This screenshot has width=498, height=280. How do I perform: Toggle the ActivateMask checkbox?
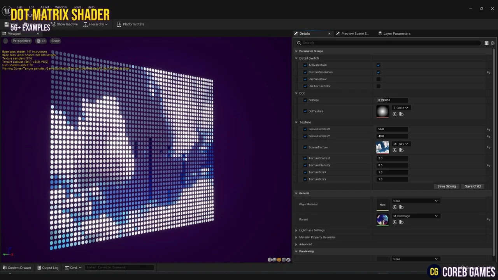point(378,65)
